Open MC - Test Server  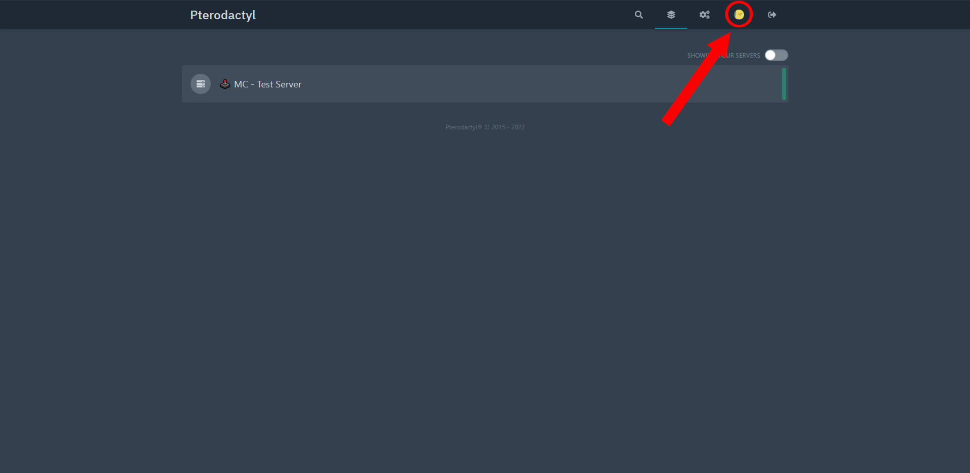click(267, 84)
